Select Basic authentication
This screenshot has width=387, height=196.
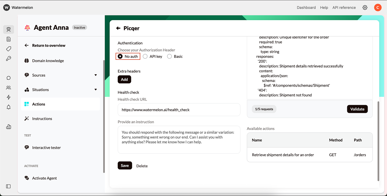click(x=169, y=56)
